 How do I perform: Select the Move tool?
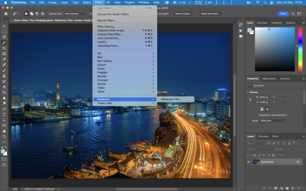pyautogui.click(x=4, y=26)
